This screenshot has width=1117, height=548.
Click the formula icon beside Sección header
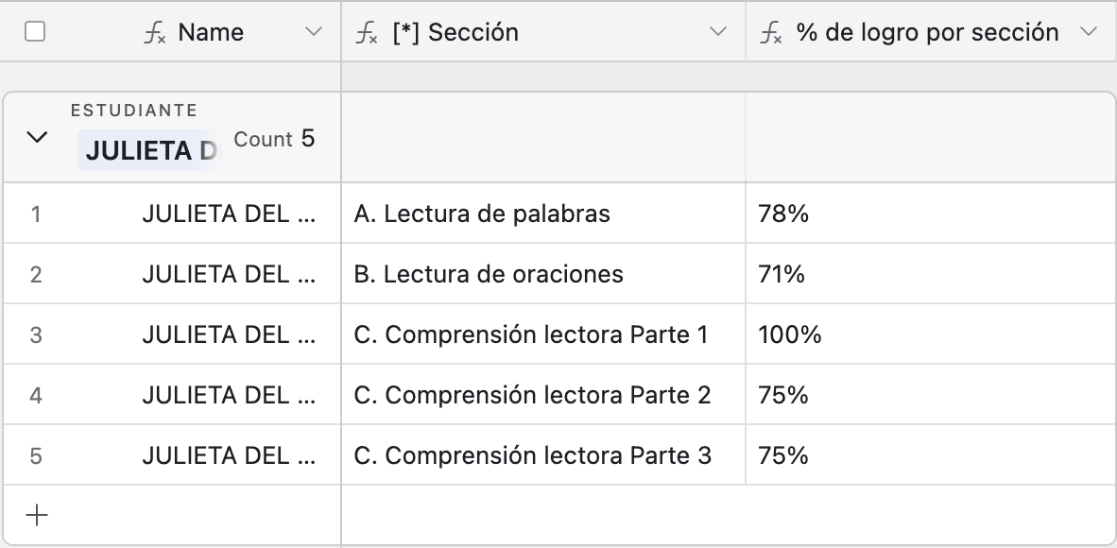point(366,33)
